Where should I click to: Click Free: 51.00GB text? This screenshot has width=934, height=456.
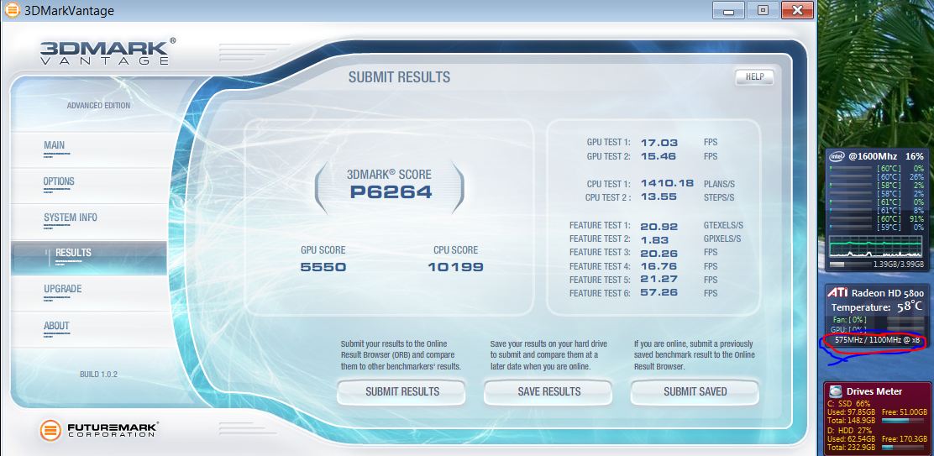click(x=905, y=412)
